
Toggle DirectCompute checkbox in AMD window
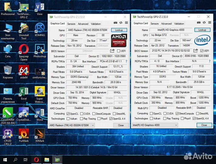pos(94,114)
